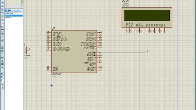Click the PC6/RESET pin label
The width and height of the screenshot is (196, 110).
90,48
